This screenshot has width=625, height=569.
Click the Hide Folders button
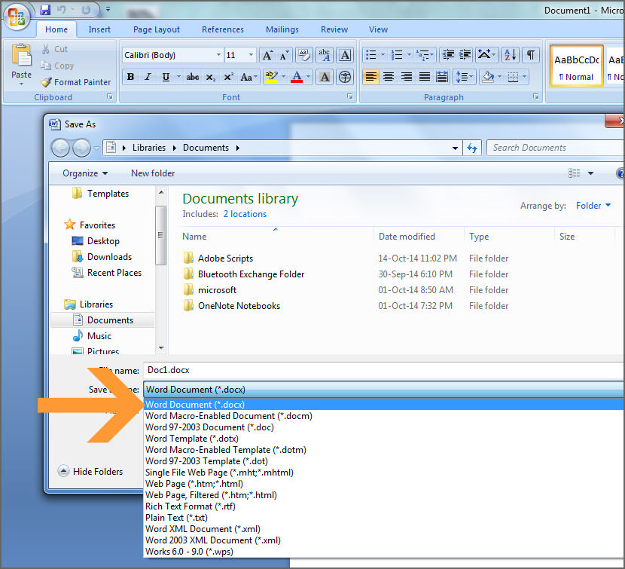pyautogui.click(x=90, y=471)
